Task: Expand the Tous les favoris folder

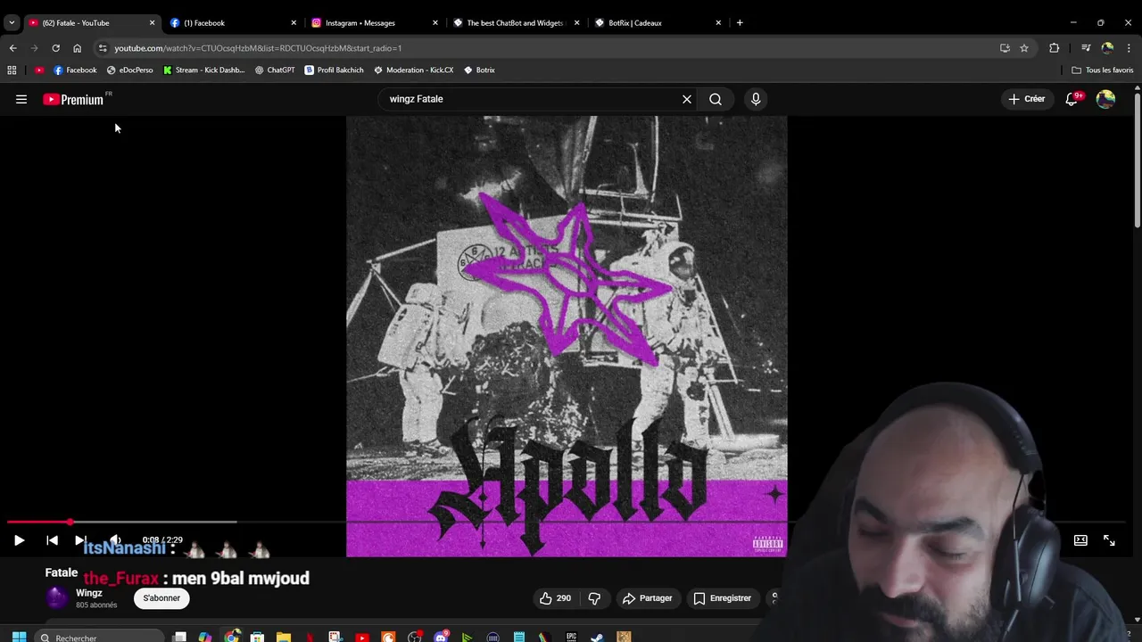Action: pyautogui.click(x=1102, y=70)
